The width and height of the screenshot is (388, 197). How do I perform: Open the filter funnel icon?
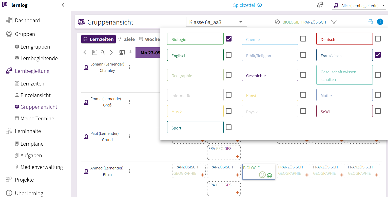334,22
